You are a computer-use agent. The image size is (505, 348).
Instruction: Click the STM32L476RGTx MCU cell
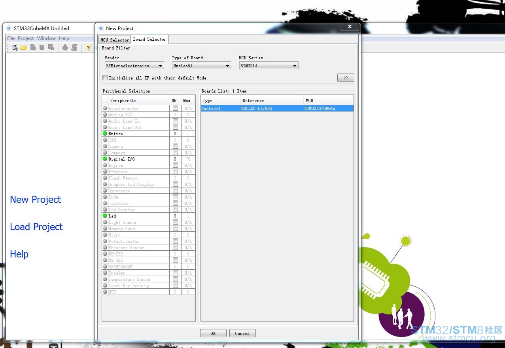click(x=328, y=108)
